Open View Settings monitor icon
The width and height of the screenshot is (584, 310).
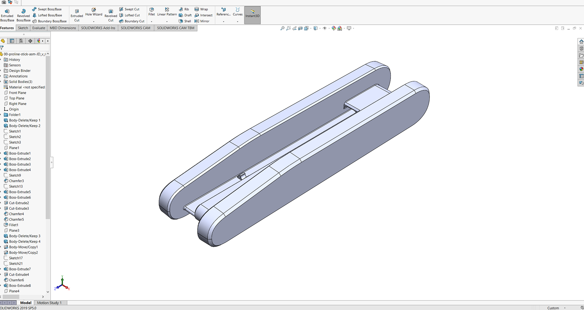349,28
